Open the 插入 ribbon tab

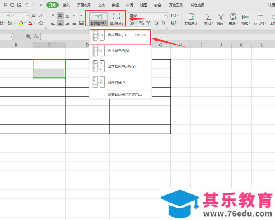(66, 5)
